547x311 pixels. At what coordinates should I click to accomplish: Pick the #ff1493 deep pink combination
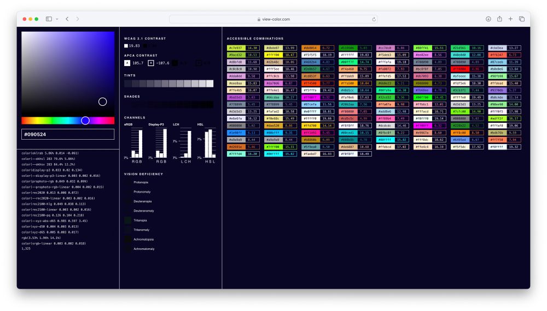[x=318, y=133]
